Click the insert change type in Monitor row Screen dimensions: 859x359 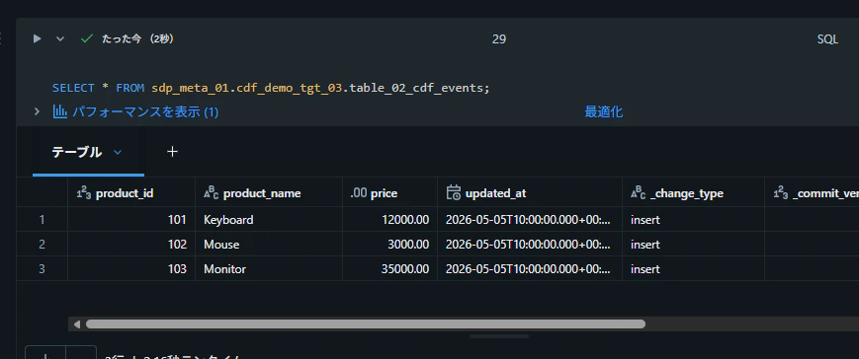click(694, 269)
